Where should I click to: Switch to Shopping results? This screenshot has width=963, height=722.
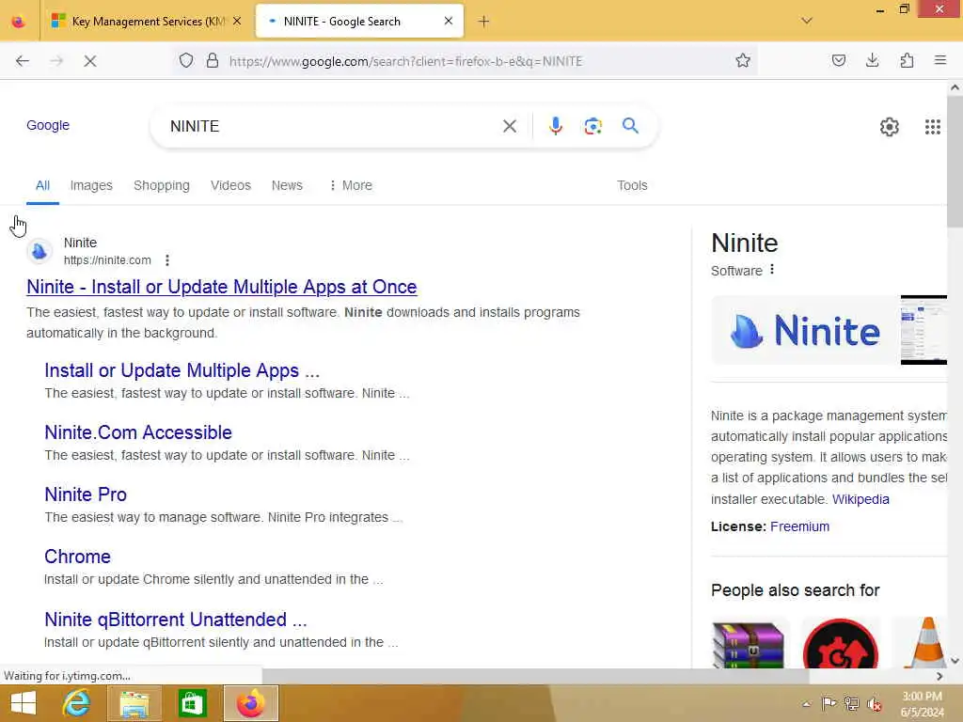(162, 185)
